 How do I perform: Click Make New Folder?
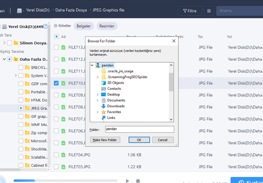coord(105,140)
